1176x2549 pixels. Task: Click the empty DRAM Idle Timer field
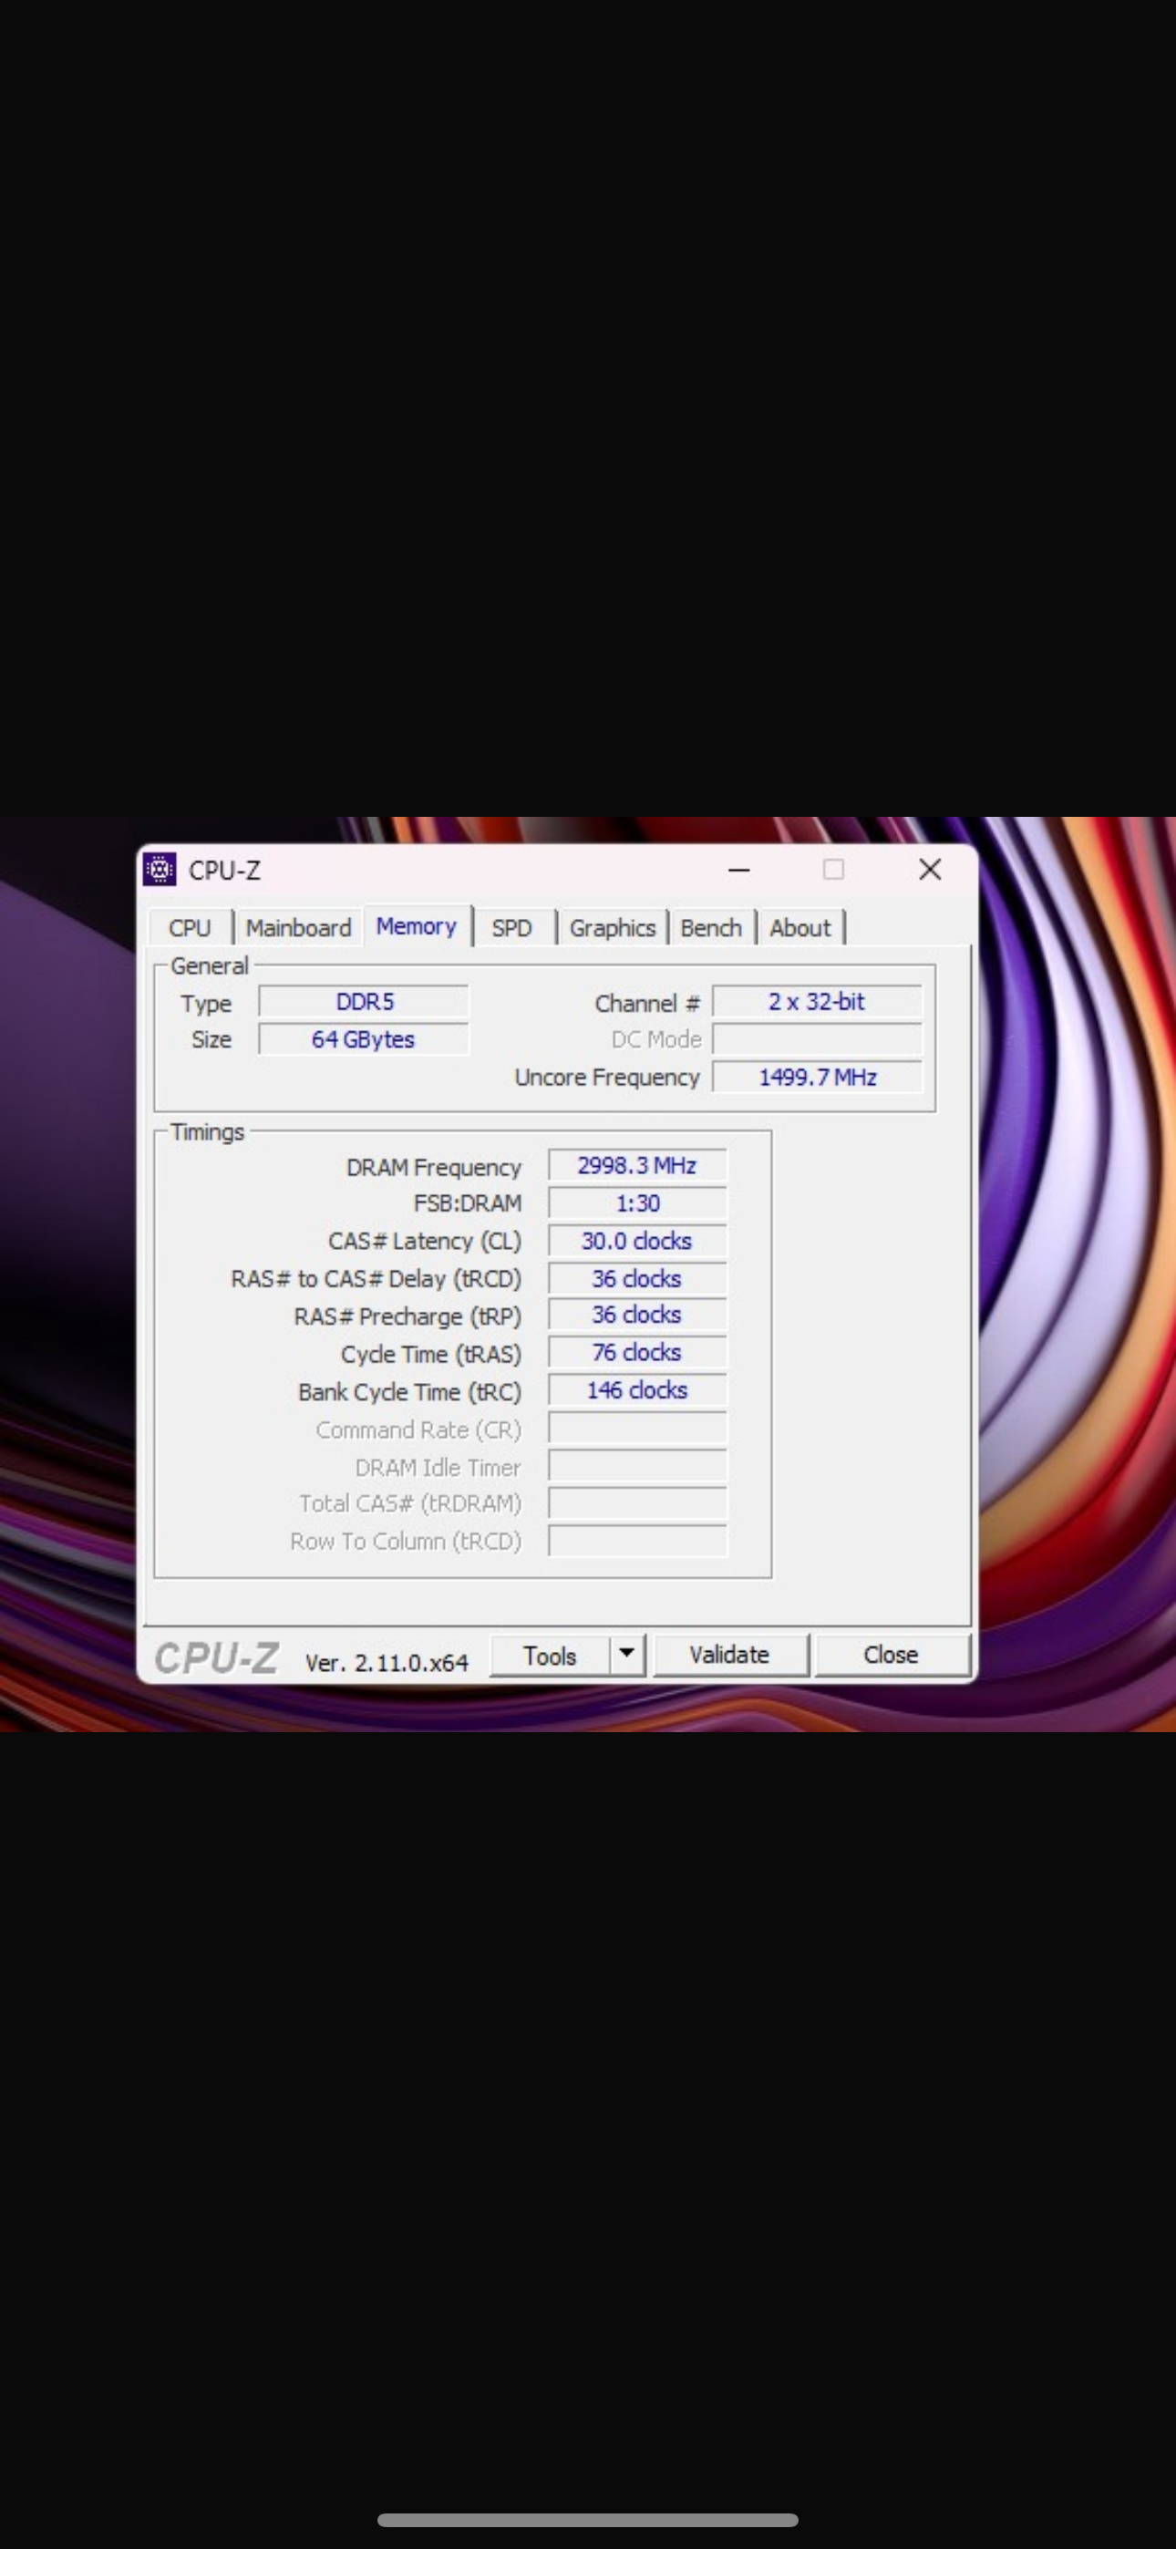pos(637,1465)
